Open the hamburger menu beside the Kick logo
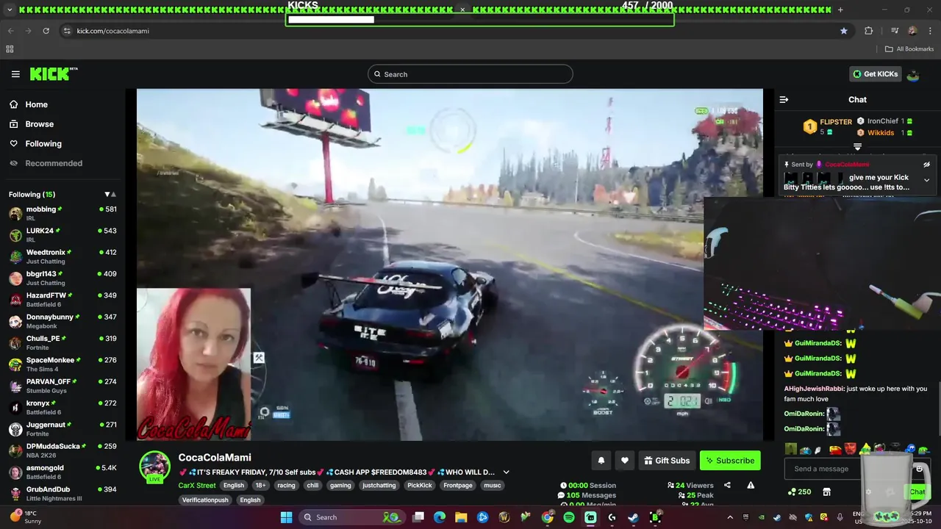941x529 pixels. point(15,74)
